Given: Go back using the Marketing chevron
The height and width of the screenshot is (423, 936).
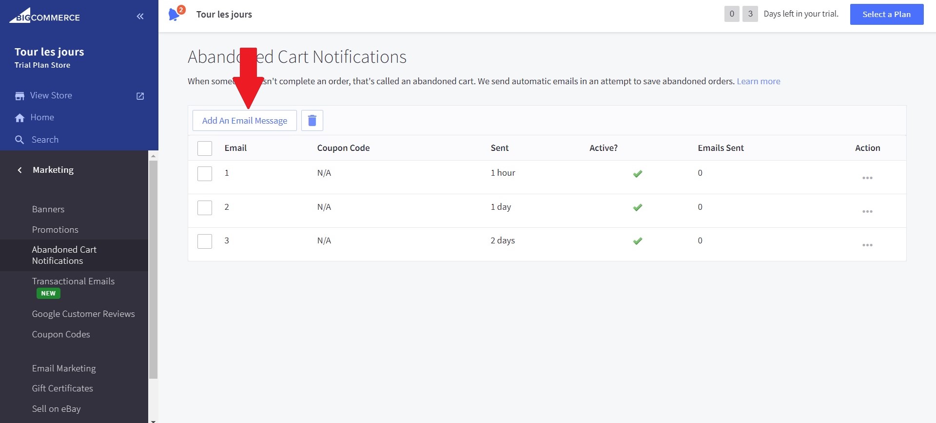Looking at the screenshot, I should click(x=20, y=170).
